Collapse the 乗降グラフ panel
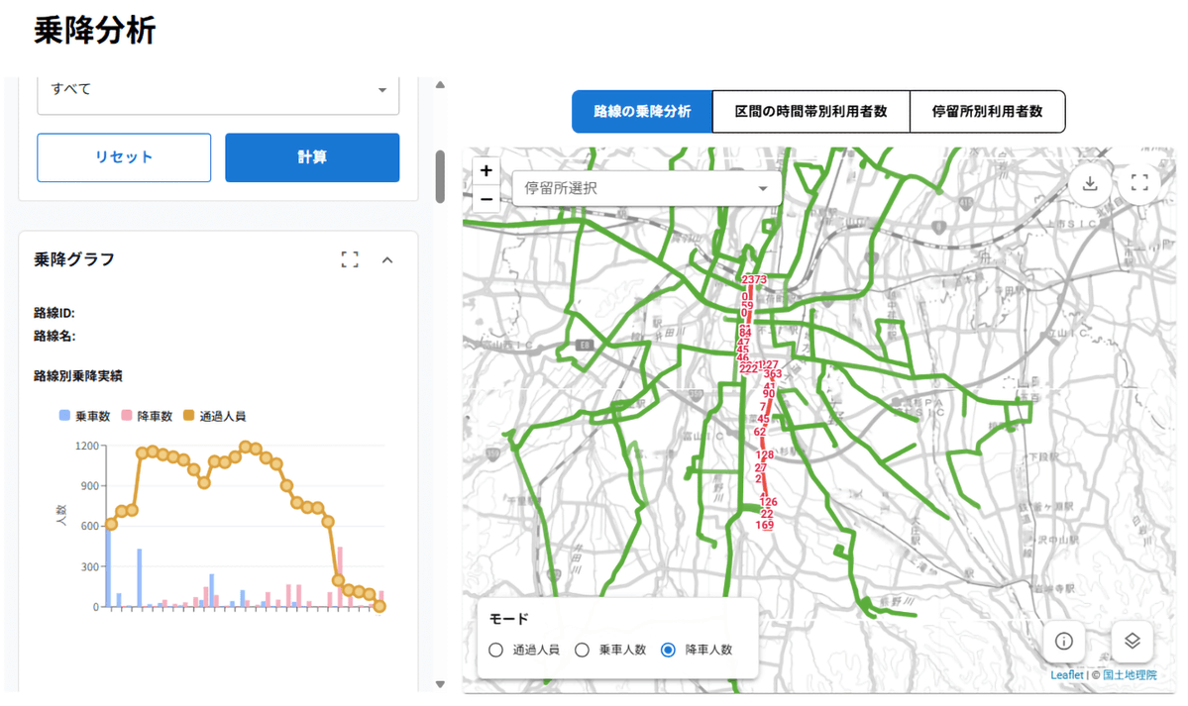Screen dimensions: 1188x706 tap(387, 259)
